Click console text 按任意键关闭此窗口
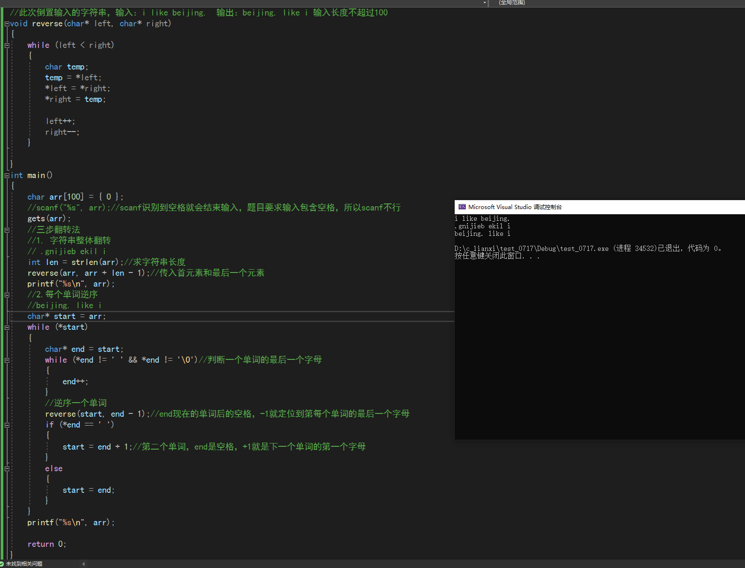The image size is (745, 568). click(497, 256)
